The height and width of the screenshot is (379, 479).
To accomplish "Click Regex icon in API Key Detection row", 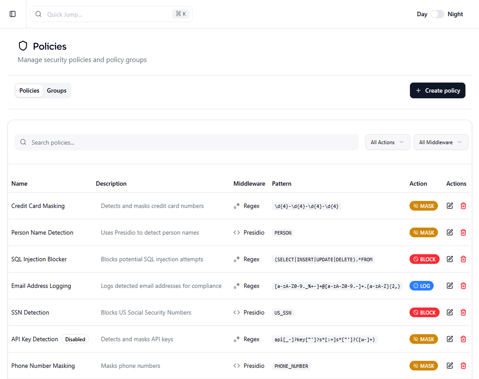I will coord(237,339).
